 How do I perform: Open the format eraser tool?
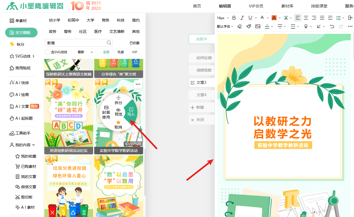(240, 26)
